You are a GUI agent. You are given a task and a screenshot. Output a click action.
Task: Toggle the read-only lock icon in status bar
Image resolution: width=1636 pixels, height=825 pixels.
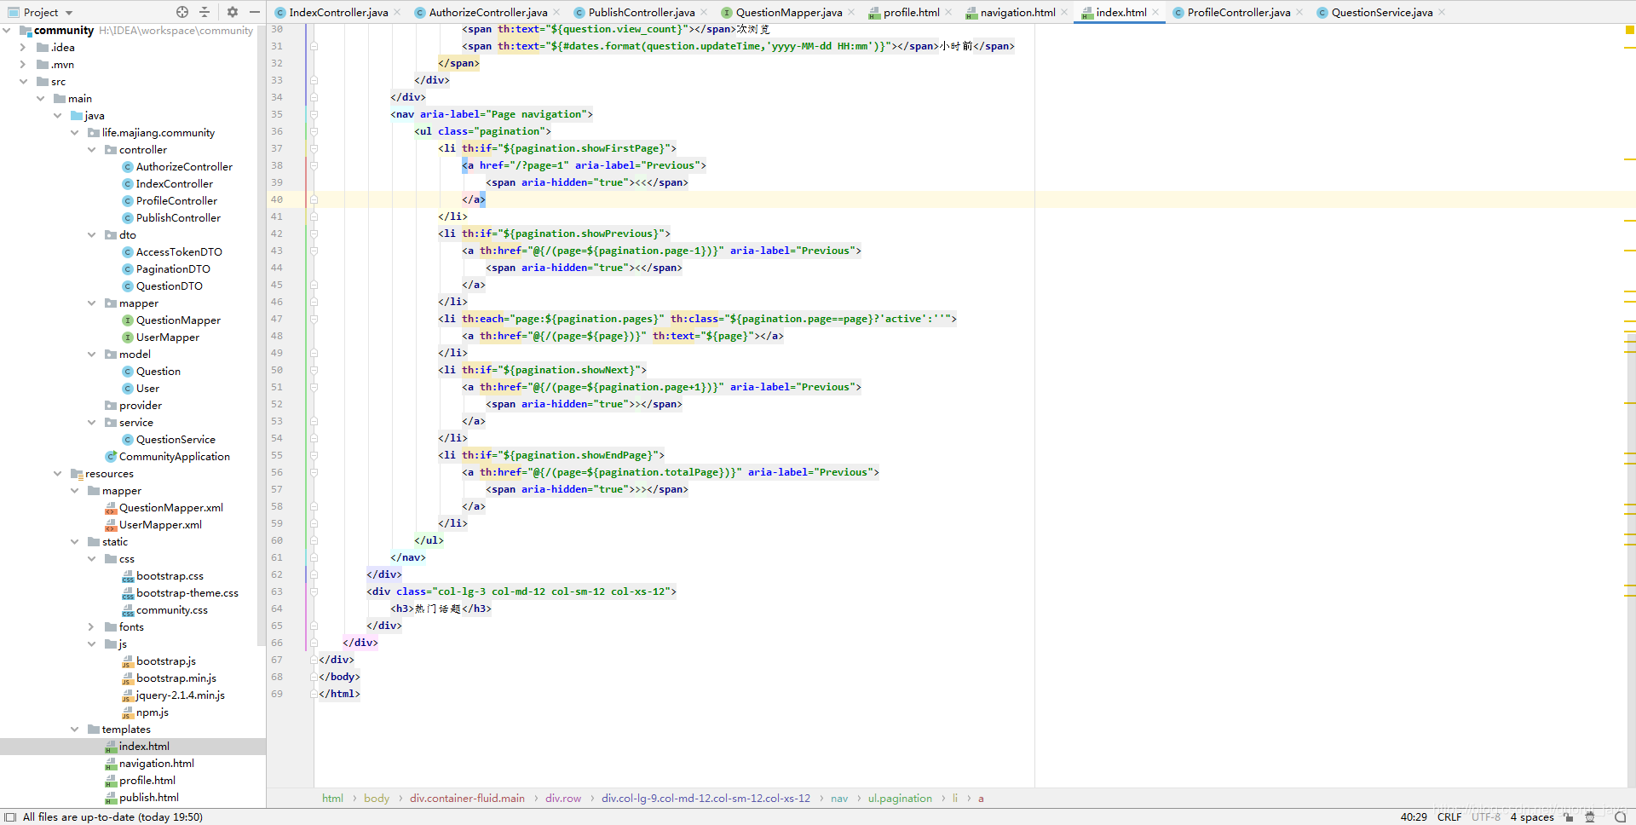pyautogui.click(x=1569, y=816)
